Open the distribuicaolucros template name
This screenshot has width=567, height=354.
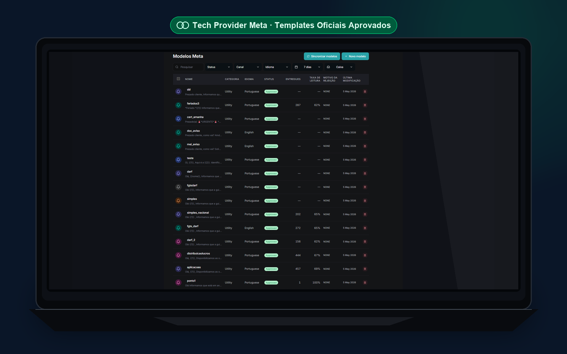(198, 253)
